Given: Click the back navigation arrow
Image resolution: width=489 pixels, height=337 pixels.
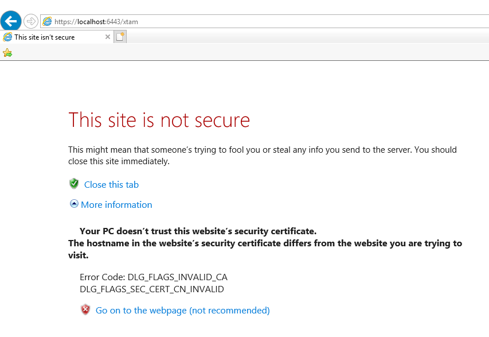Looking at the screenshot, I should pos(10,21).
